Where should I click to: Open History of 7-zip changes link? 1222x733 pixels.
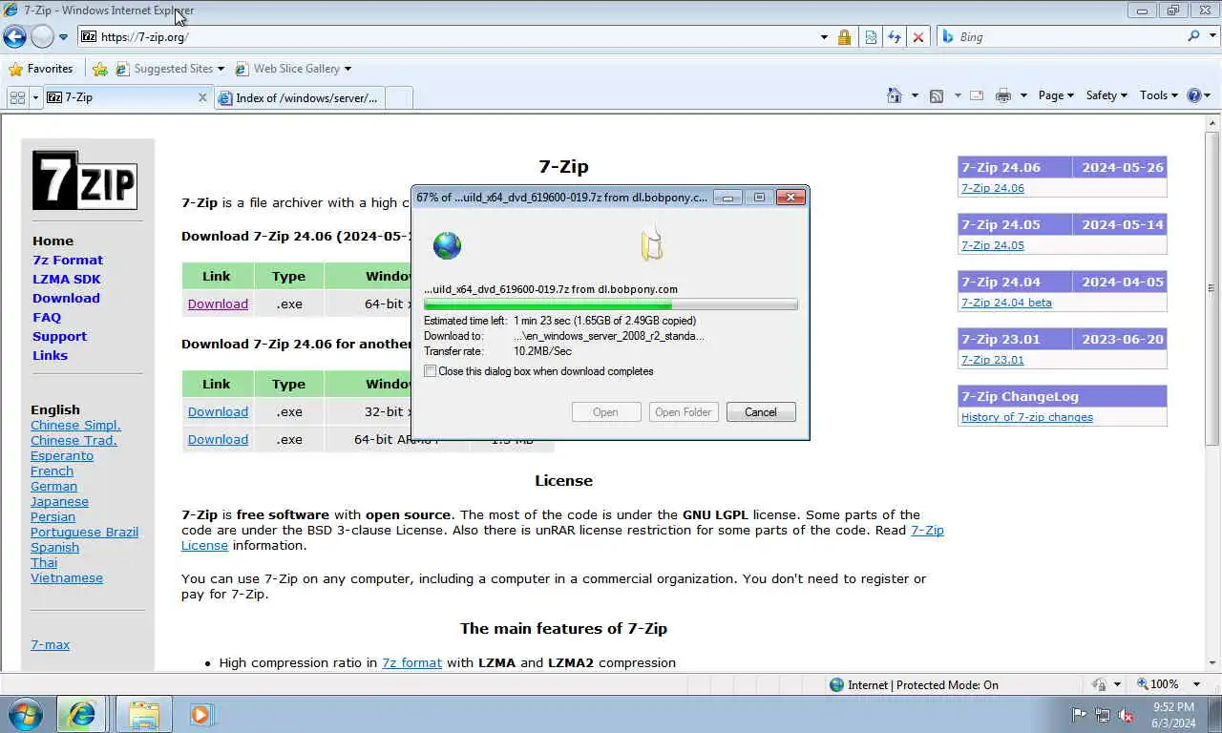[1027, 417]
